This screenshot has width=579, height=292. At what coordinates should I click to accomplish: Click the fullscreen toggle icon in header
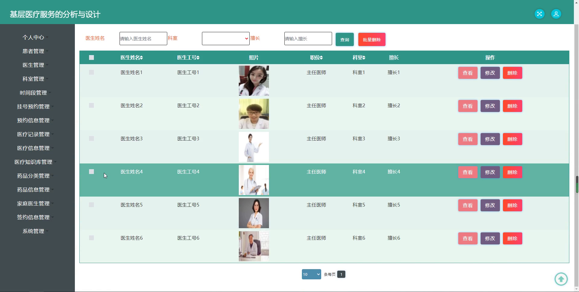(x=539, y=14)
